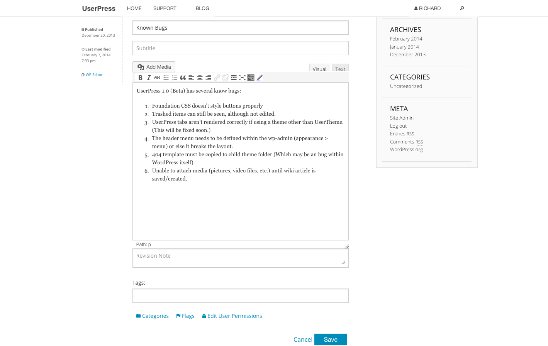Open the HOME menu item

coord(134,8)
